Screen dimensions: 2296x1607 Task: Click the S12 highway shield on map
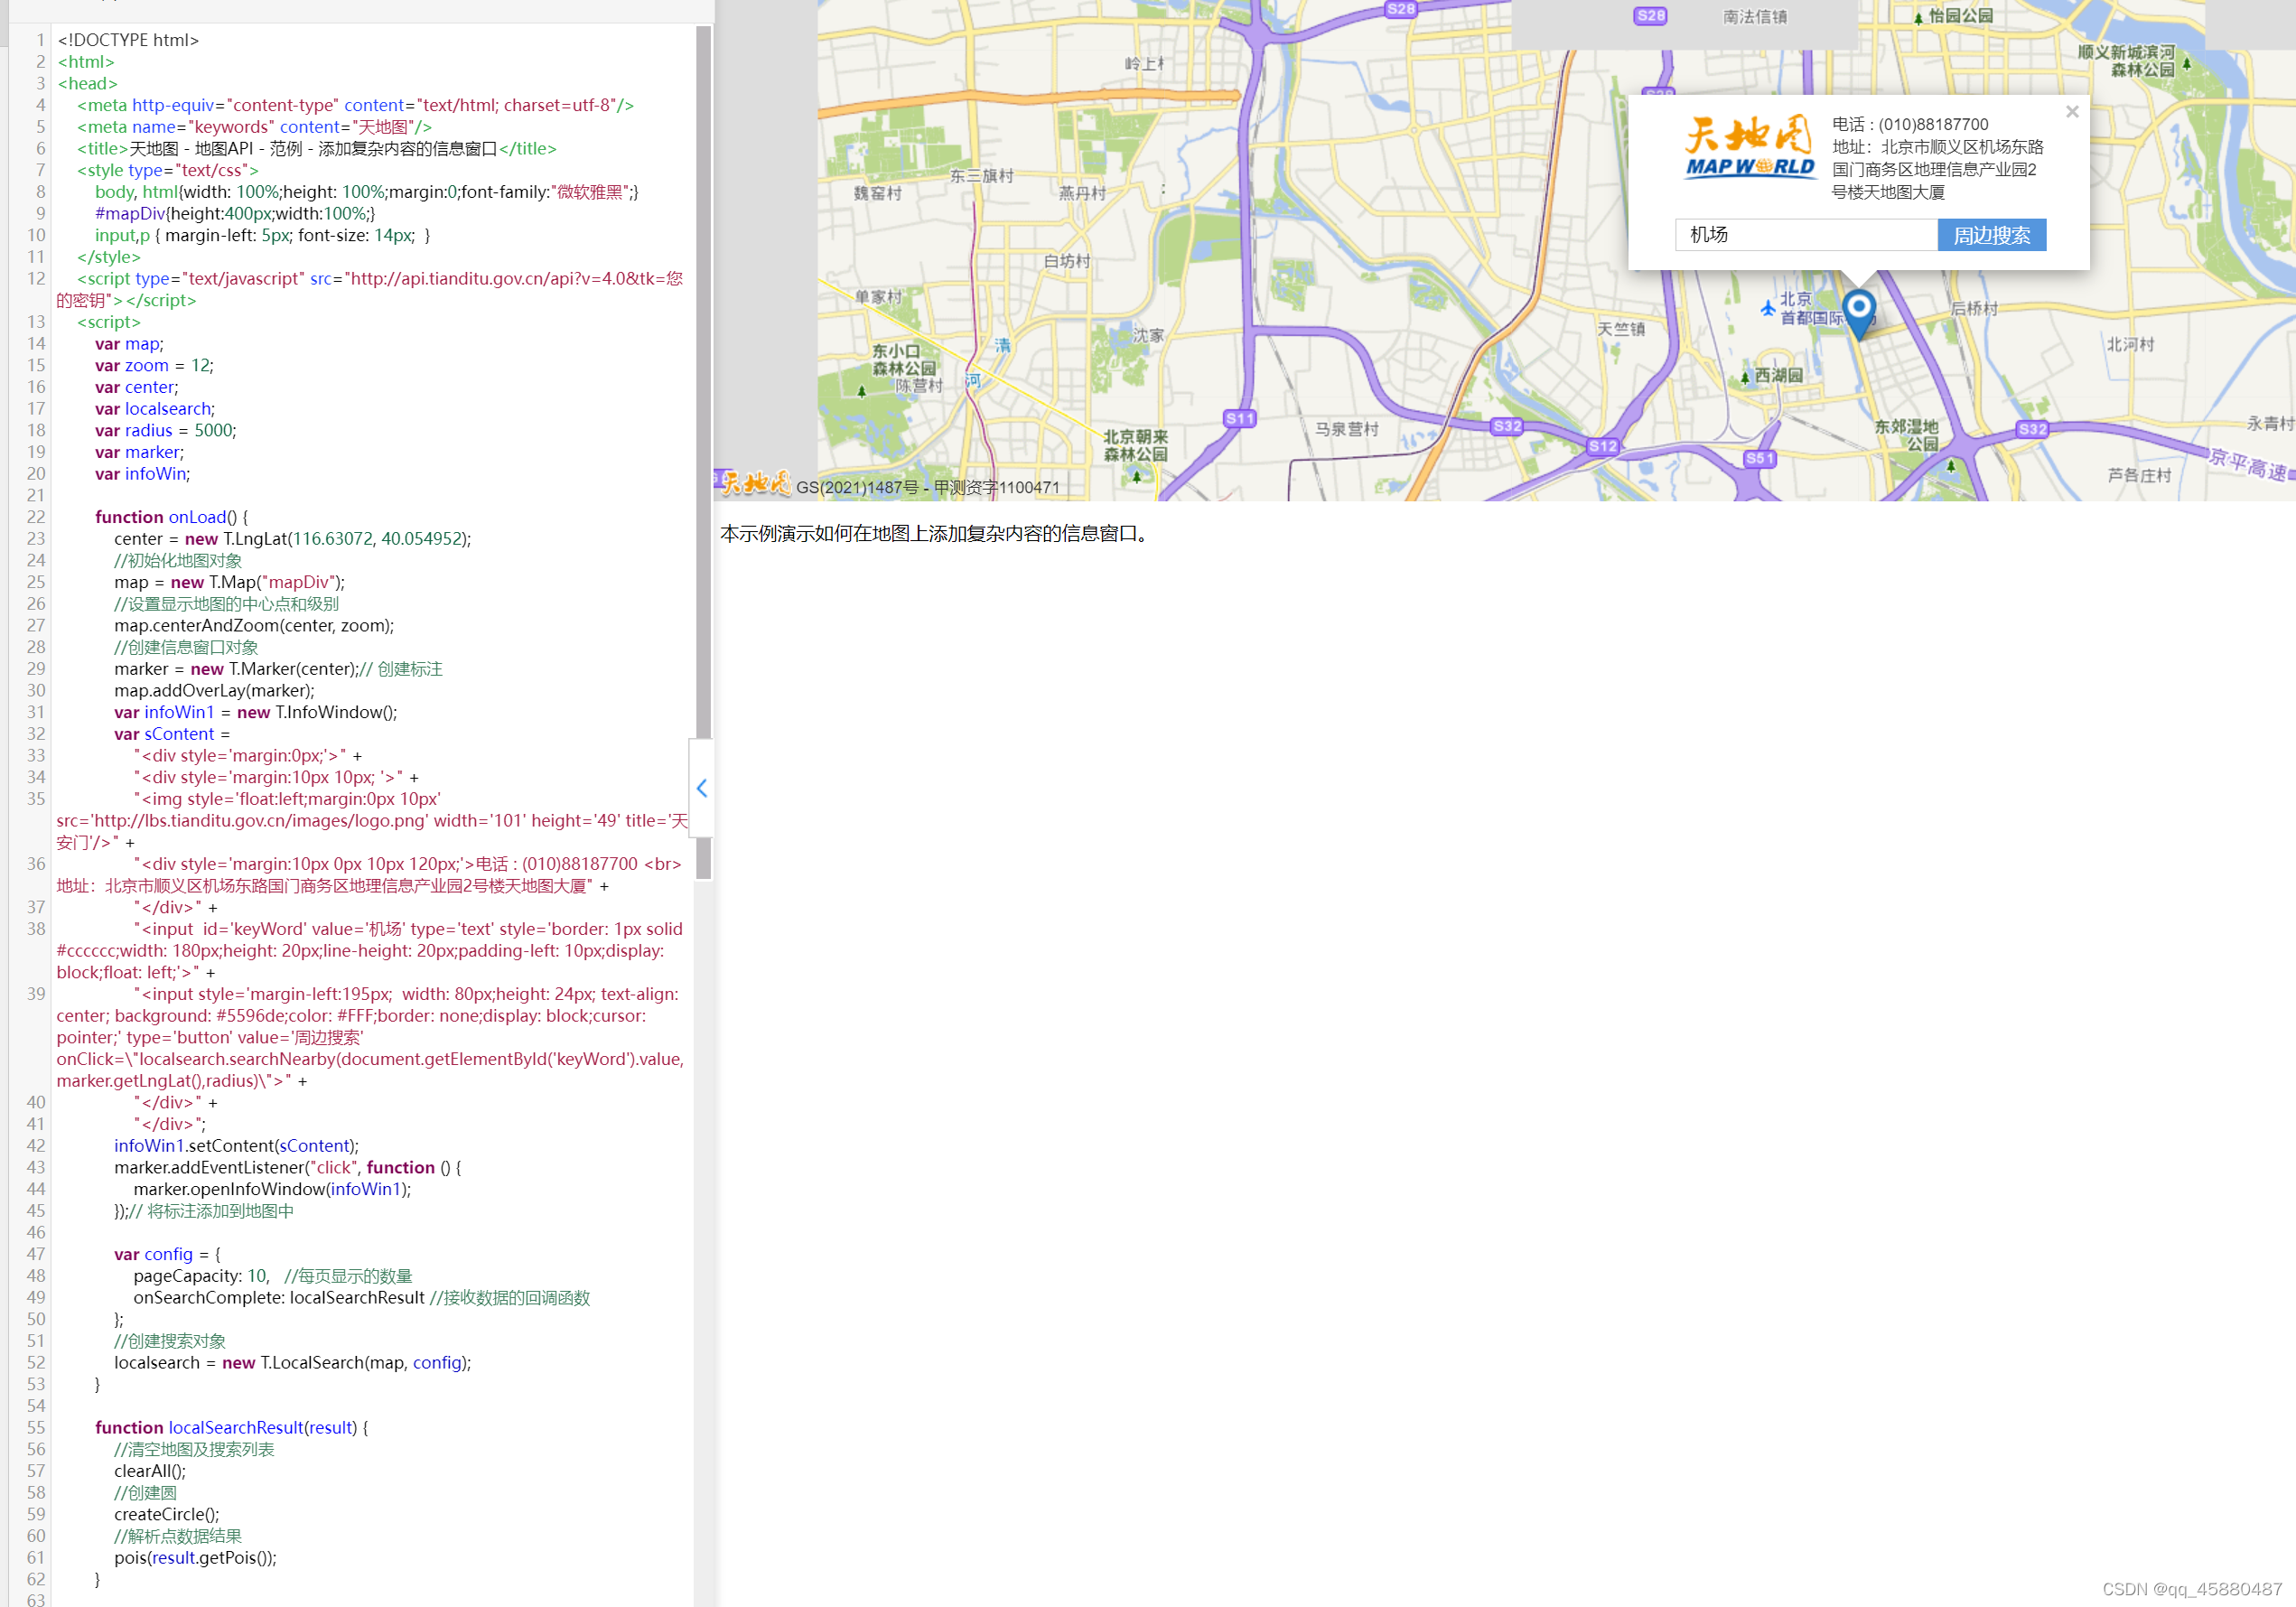click(1602, 446)
